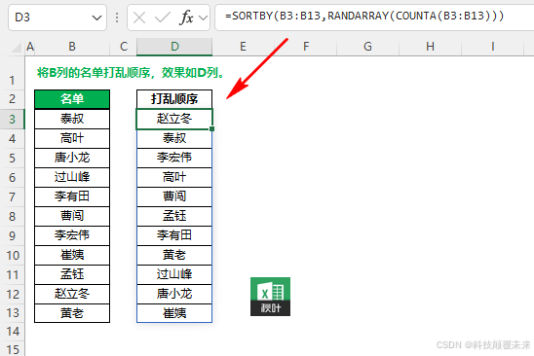Select cell D7 containing 曹闯
The width and height of the screenshot is (534, 356).
174,196
